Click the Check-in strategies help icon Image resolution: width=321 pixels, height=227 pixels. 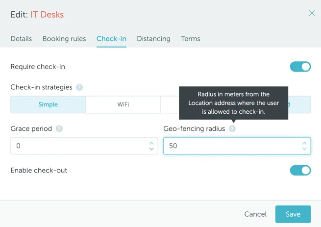[79, 87]
